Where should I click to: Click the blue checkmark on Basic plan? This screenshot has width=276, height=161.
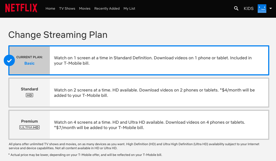(x=9, y=60)
